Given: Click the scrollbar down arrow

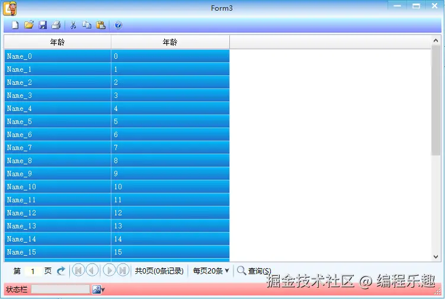Looking at the screenshot, I should tap(436, 257).
